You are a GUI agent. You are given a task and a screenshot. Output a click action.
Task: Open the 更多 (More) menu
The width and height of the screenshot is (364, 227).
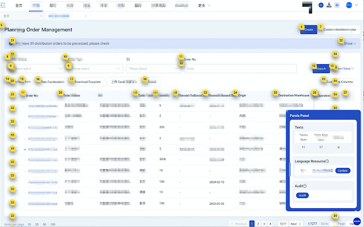click(x=204, y=5)
